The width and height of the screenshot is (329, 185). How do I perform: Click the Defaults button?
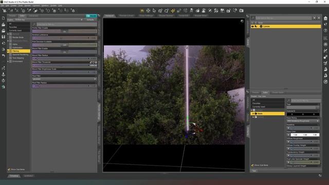[90, 20]
